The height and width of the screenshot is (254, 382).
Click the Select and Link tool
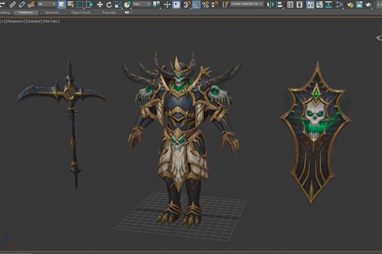click(12, 4)
